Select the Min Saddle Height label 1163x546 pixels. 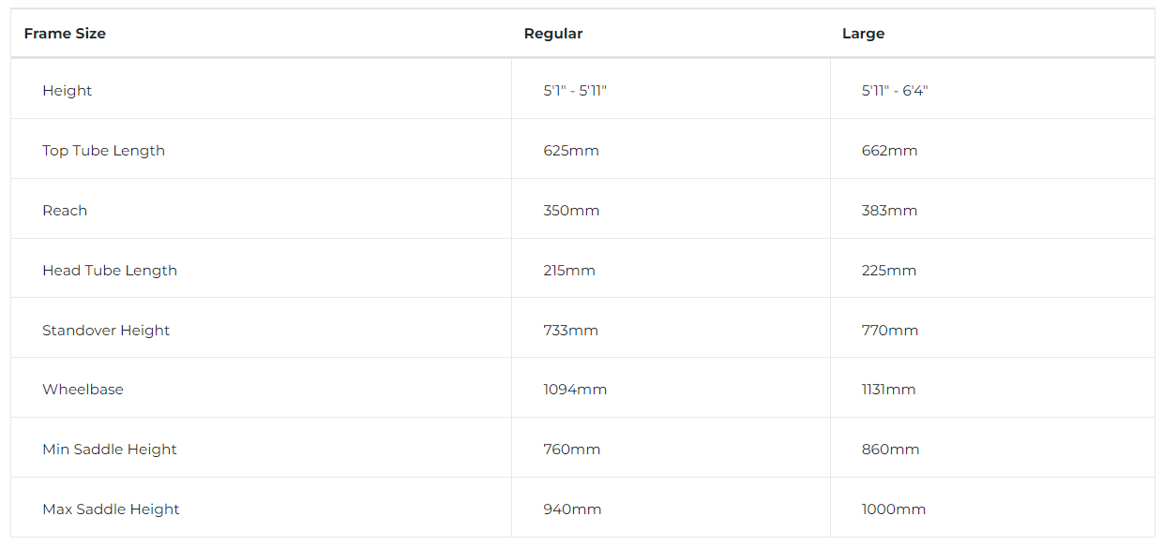pyautogui.click(x=110, y=450)
